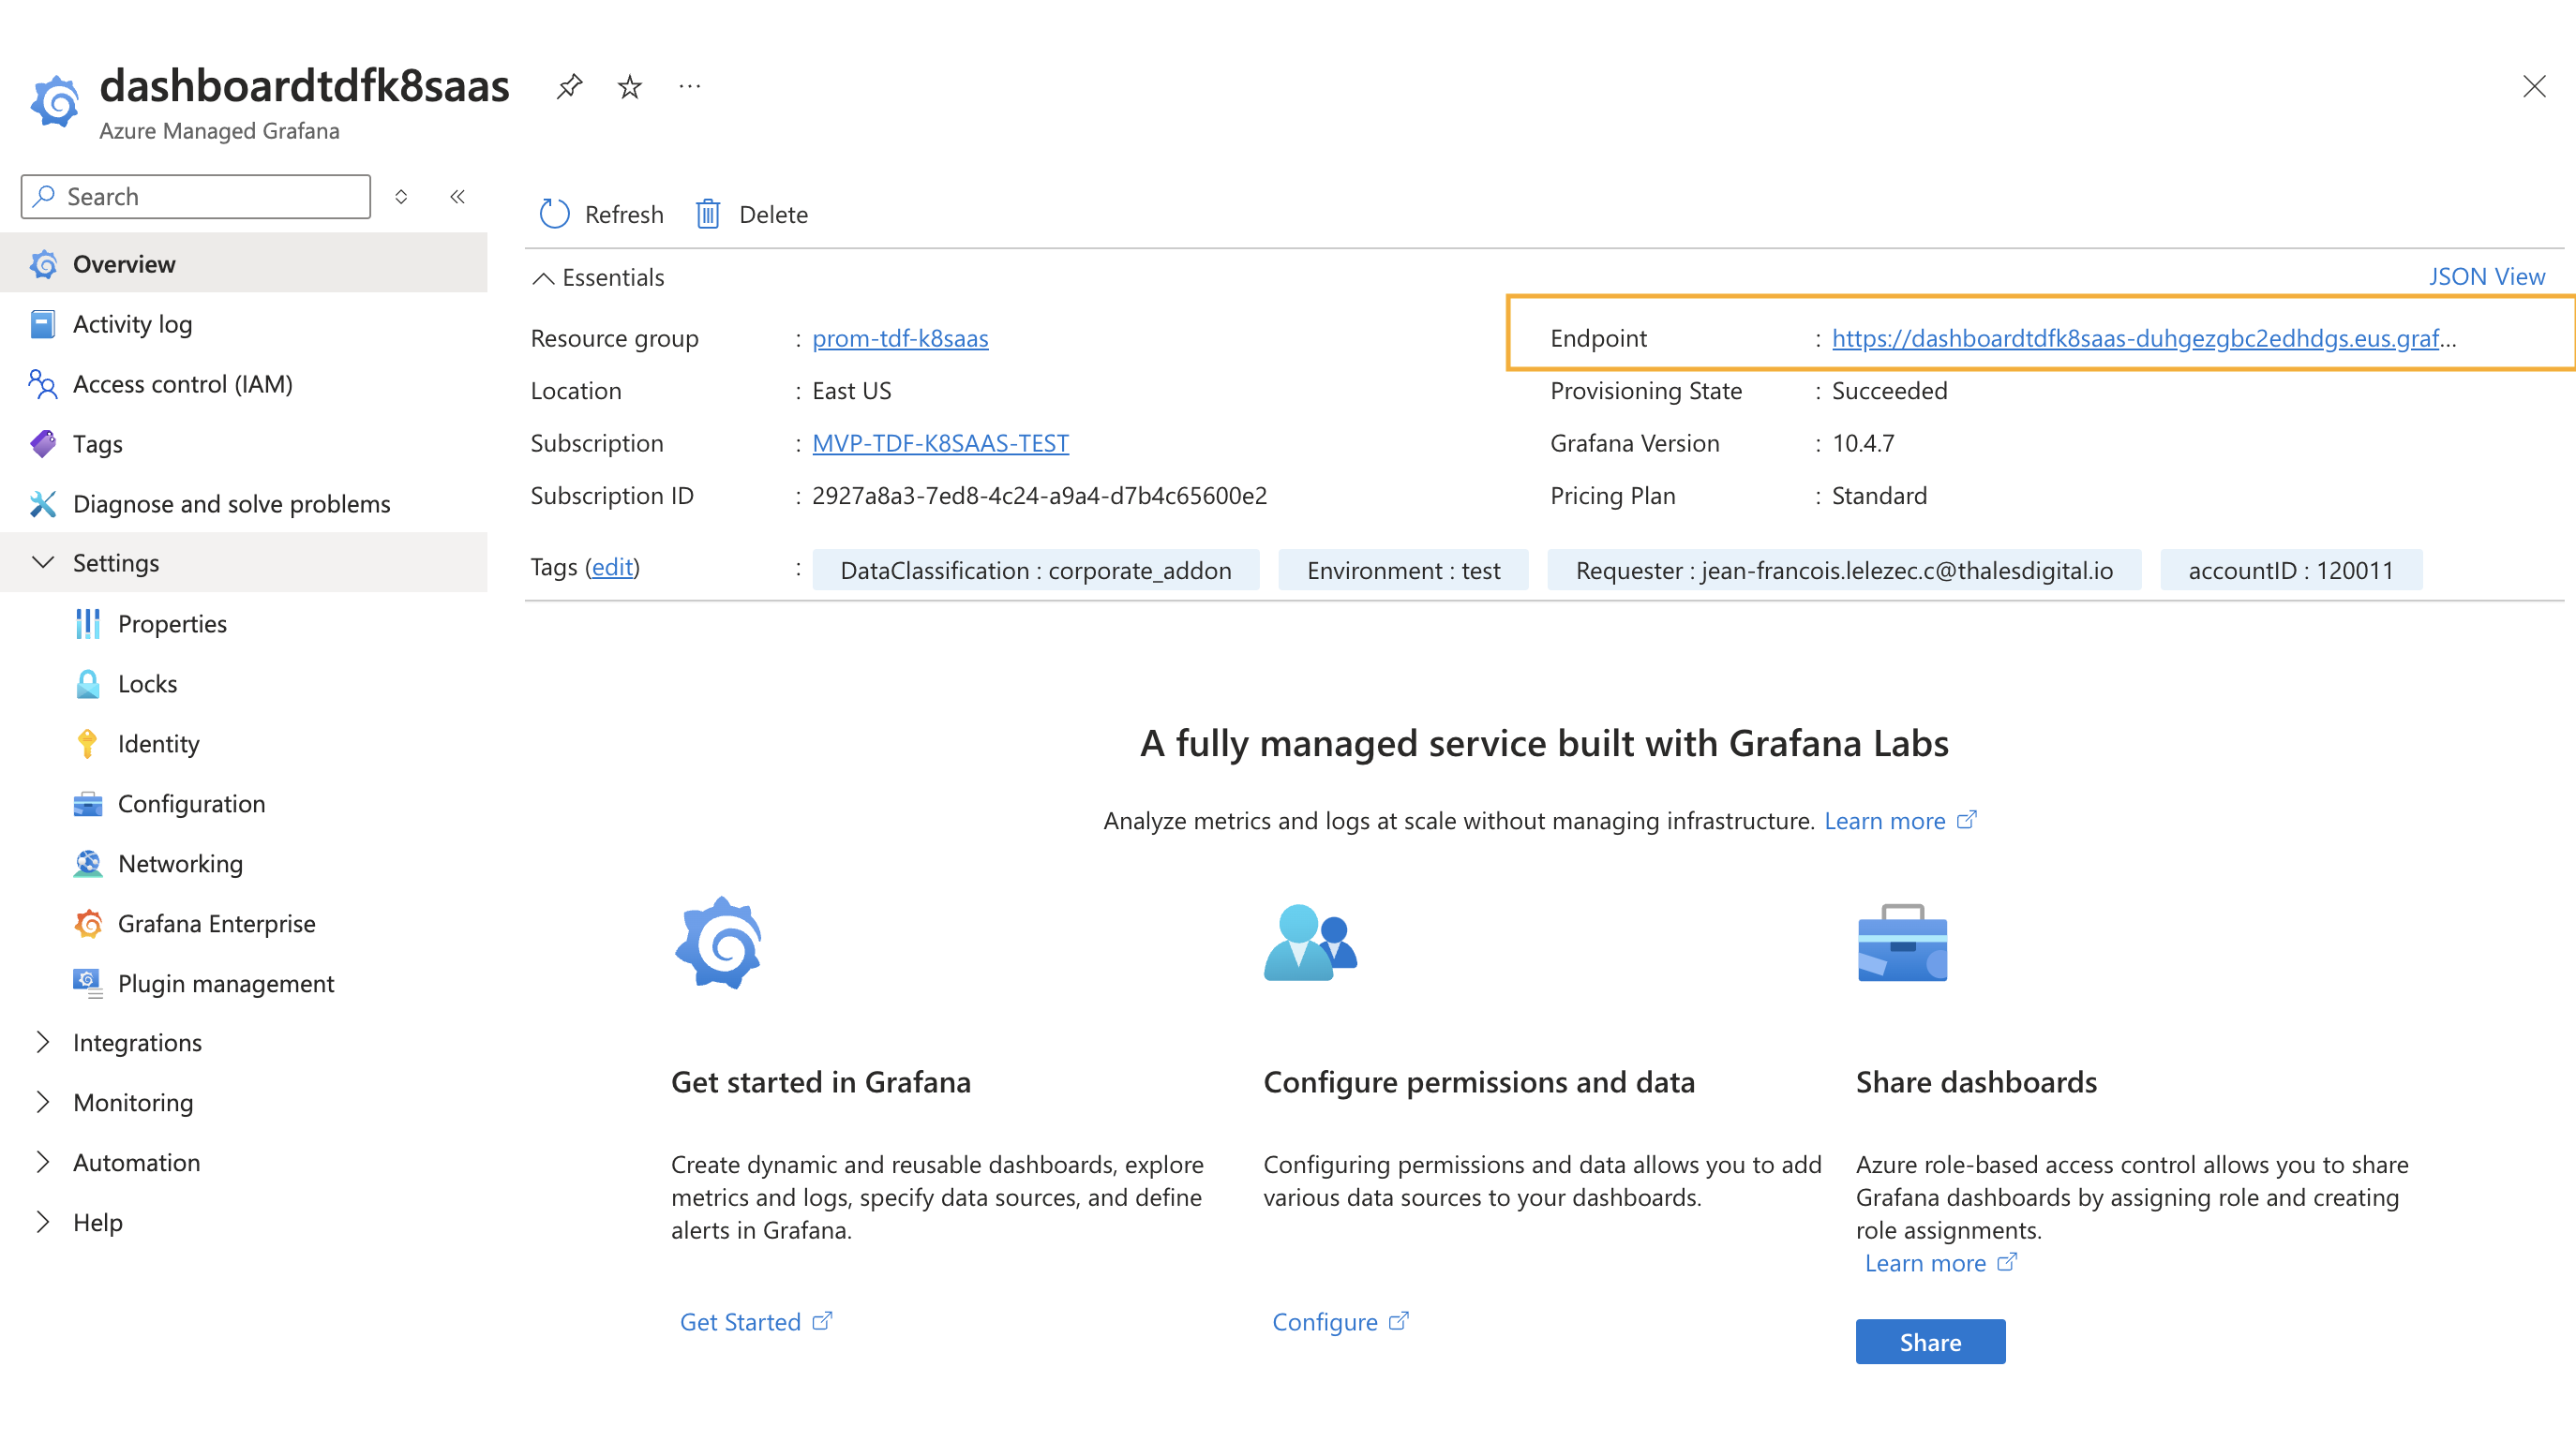
Task: Click the Requester tag chip
Action: pos(1845,570)
